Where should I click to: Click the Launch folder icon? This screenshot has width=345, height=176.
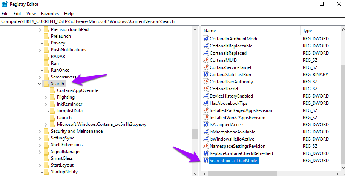[x=52, y=118]
